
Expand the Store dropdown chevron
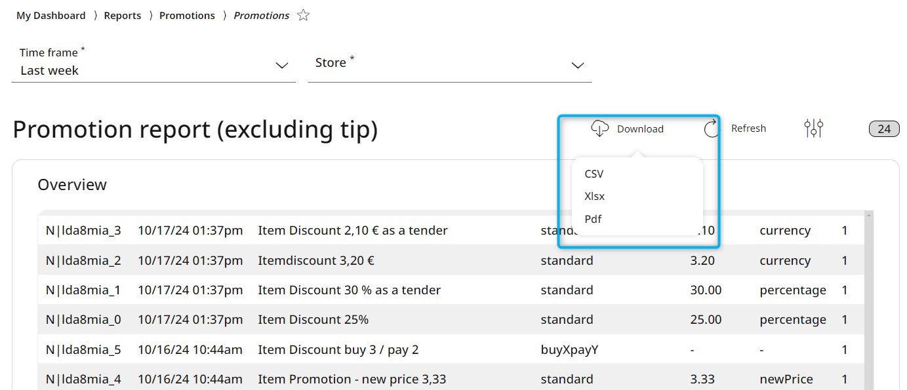(x=578, y=66)
